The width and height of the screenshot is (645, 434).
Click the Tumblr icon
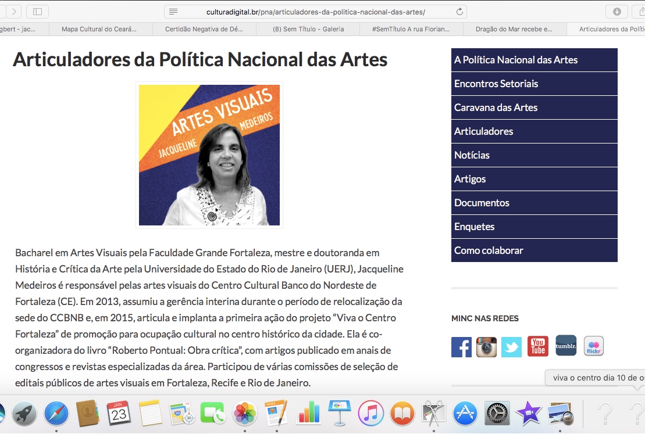pyautogui.click(x=566, y=346)
